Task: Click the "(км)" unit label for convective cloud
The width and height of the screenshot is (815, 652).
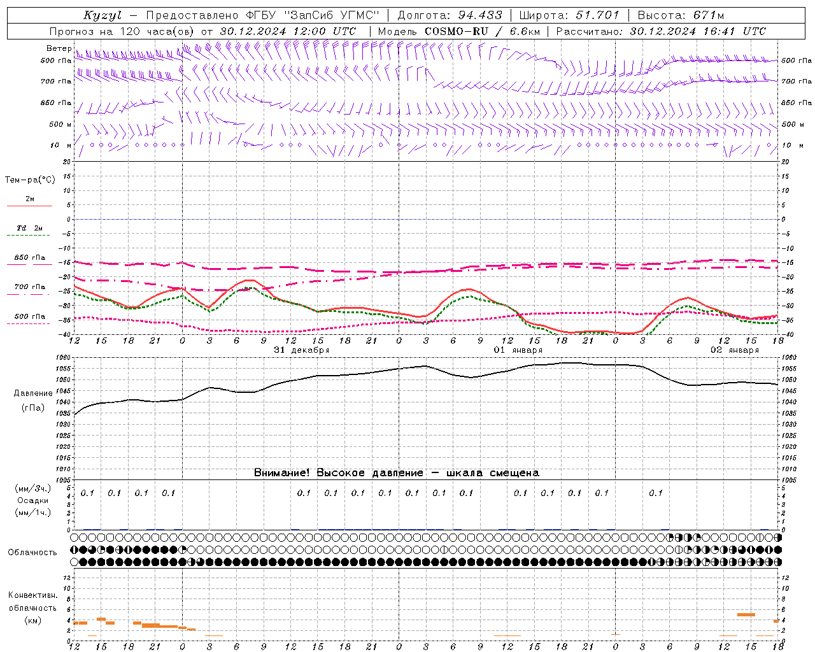Action: (x=33, y=620)
